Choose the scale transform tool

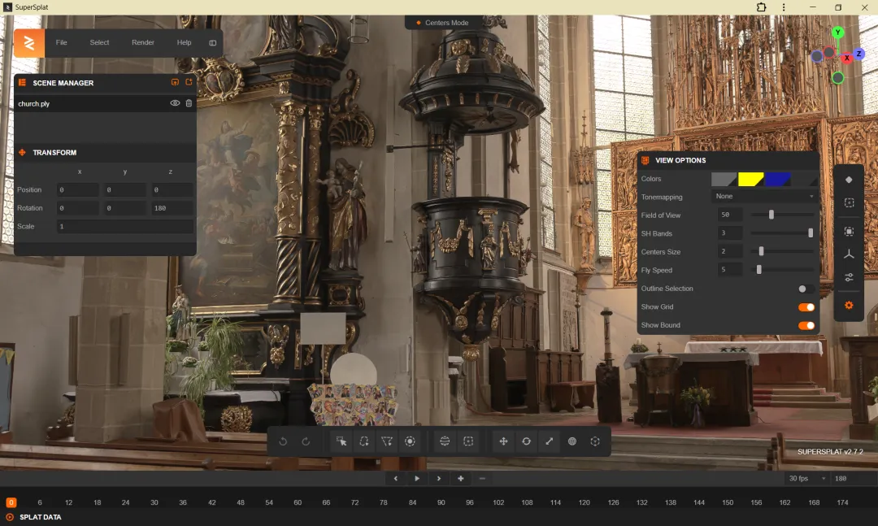pos(550,441)
